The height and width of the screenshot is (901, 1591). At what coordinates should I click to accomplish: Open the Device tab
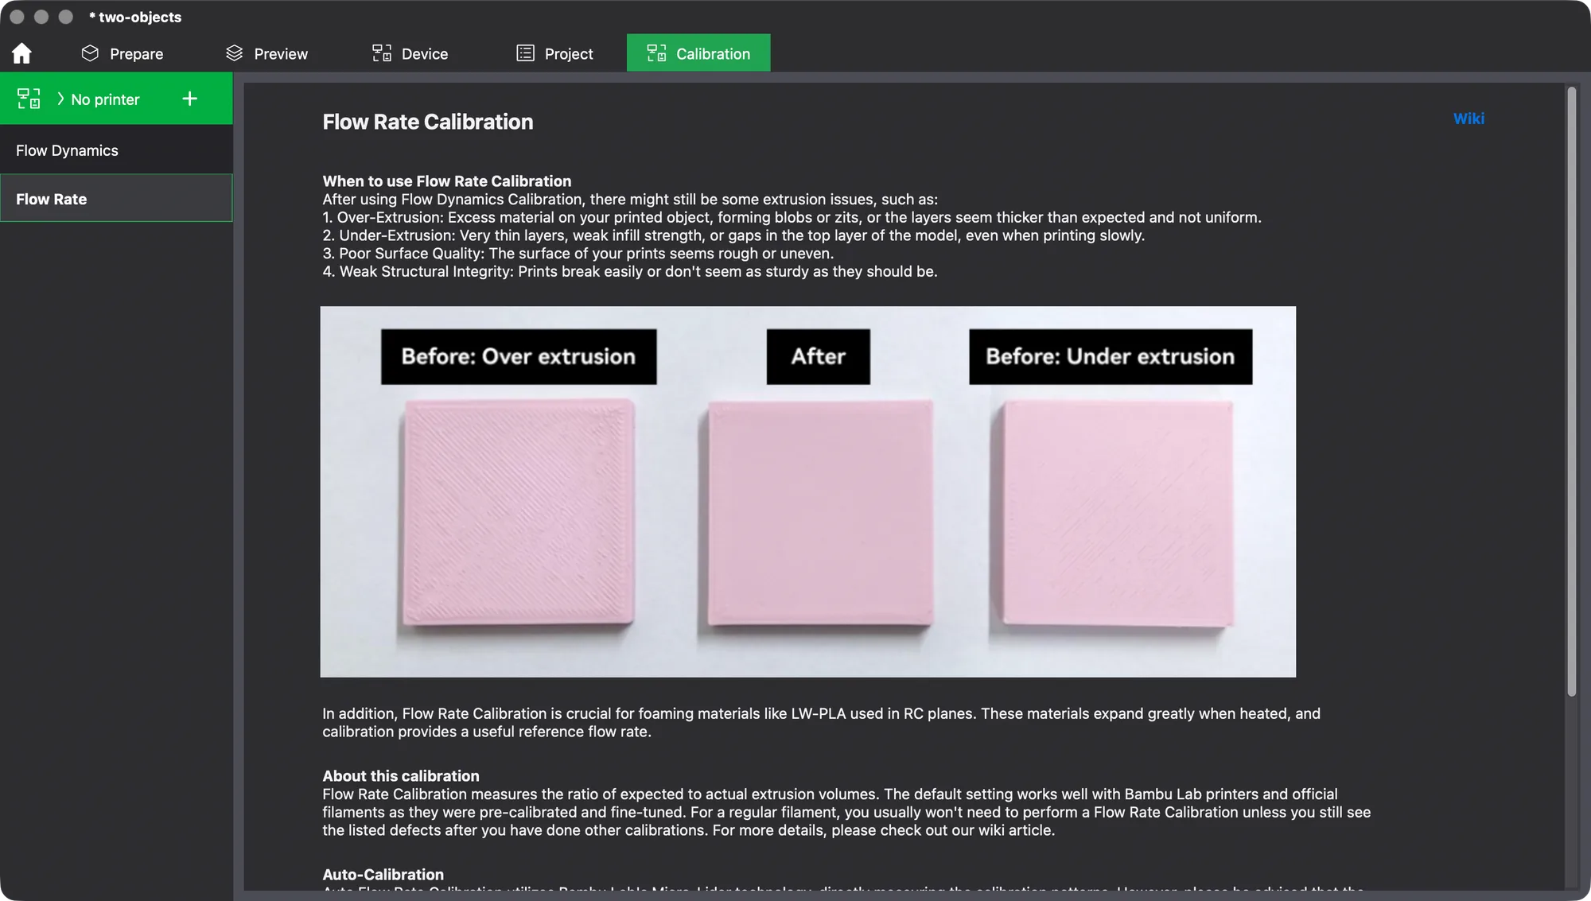click(x=410, y=53)
